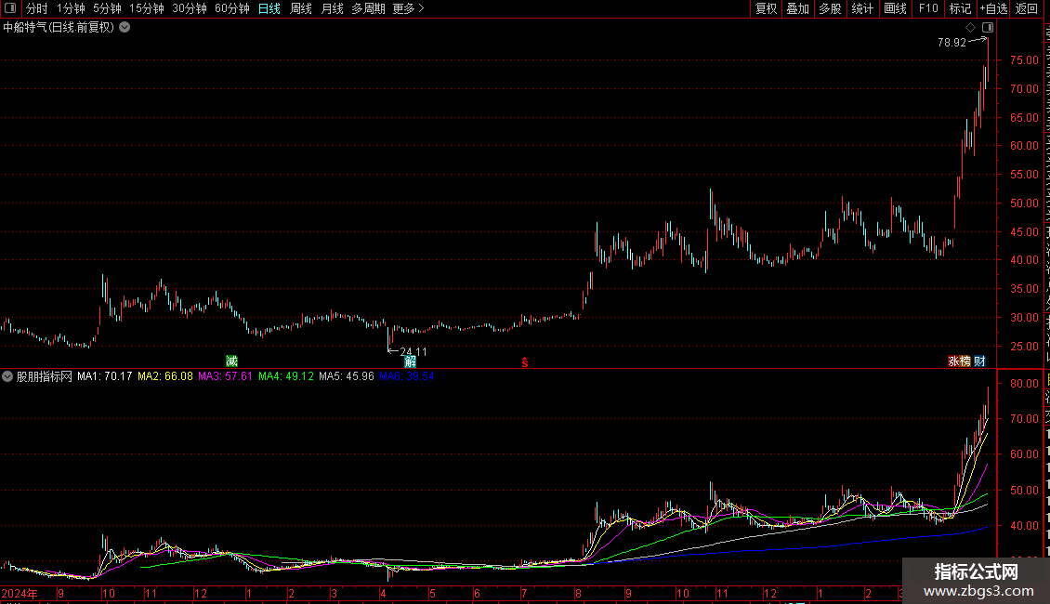Click the 24.11 low price annotation
Viewport: 1050px width, 604px height.
(413, 351)
